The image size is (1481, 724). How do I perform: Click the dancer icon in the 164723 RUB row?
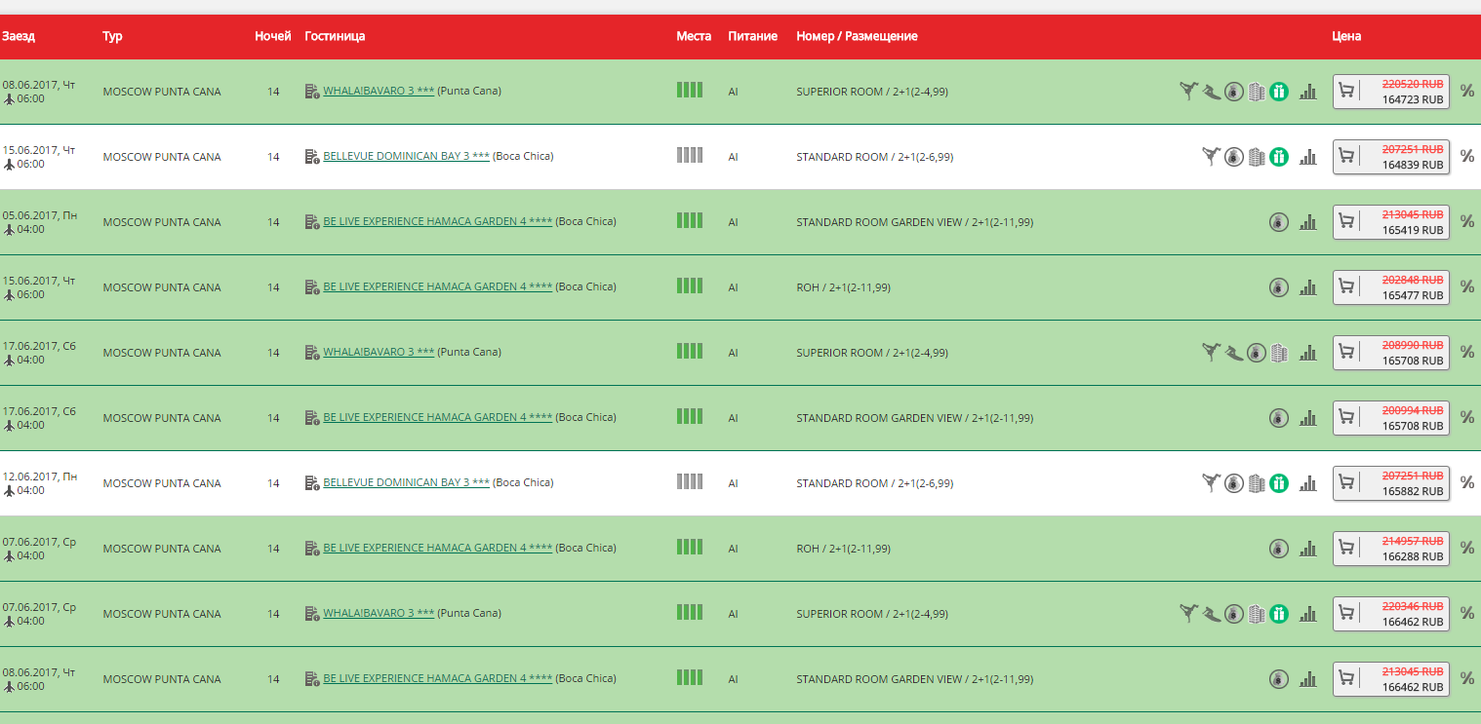click(x=1187, y=92)
